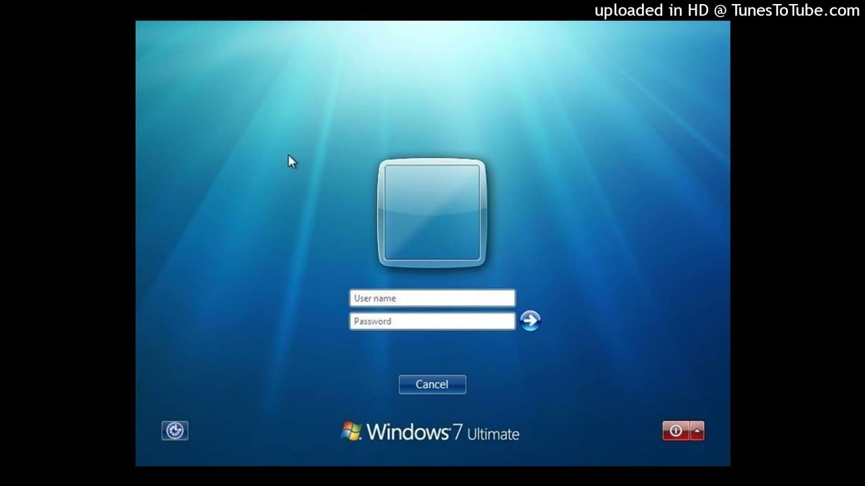Focus the Password input field
Screen dimensions: 865x486
pyautogui.click(x=432, y=321)
